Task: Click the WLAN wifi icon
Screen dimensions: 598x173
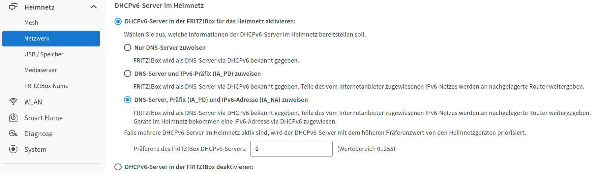Action: click(x=13, y=102)
